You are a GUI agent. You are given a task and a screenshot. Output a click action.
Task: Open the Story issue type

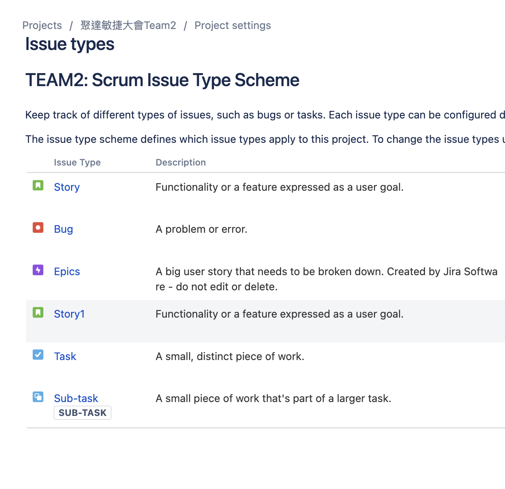(x=66, y=187)
